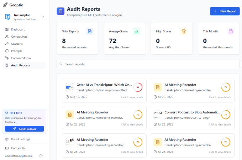Screen dimensions: 242x160
Task: Open the Dashboard menu item
Action: (18, 29)
